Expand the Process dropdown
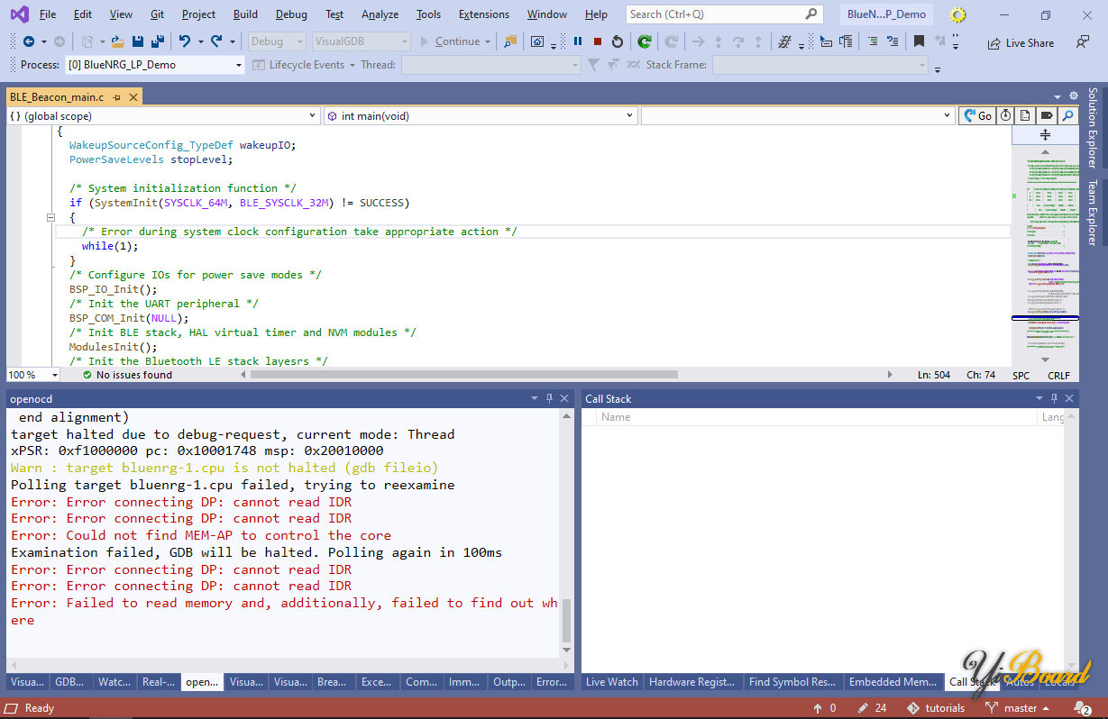The height and width of the screenshot is (719, 1108). (239, 65)
